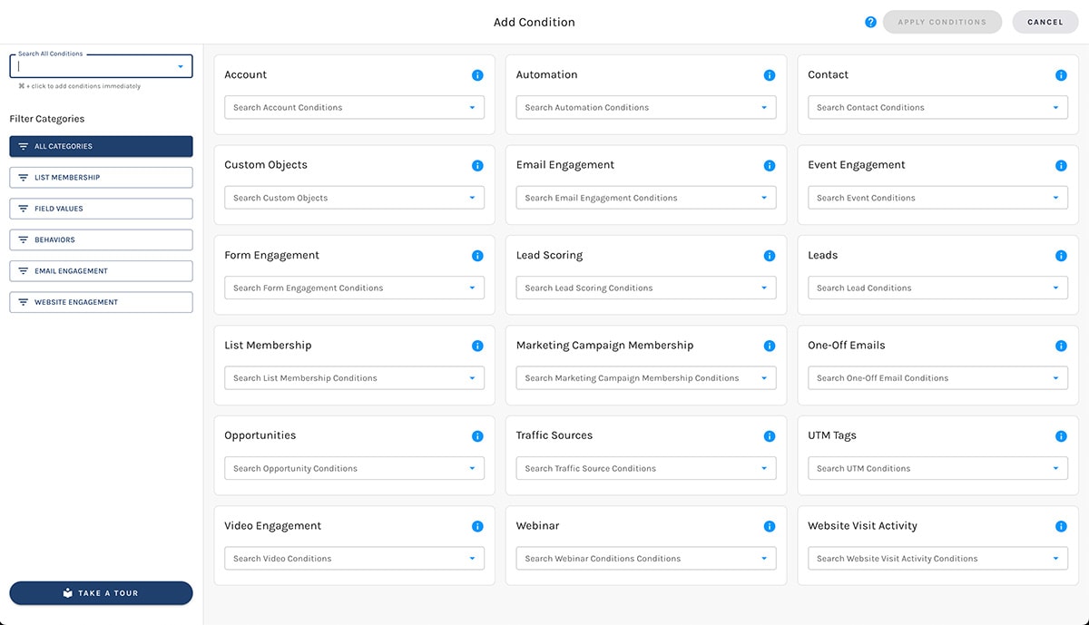Switch to the All Categories filter
Viewport: 1089px width, 625px height.
[x=100, y=146]
